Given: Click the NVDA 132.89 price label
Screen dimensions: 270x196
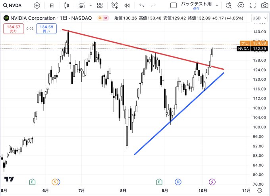Looking at the screenshot, I should [x=252, y=49].
